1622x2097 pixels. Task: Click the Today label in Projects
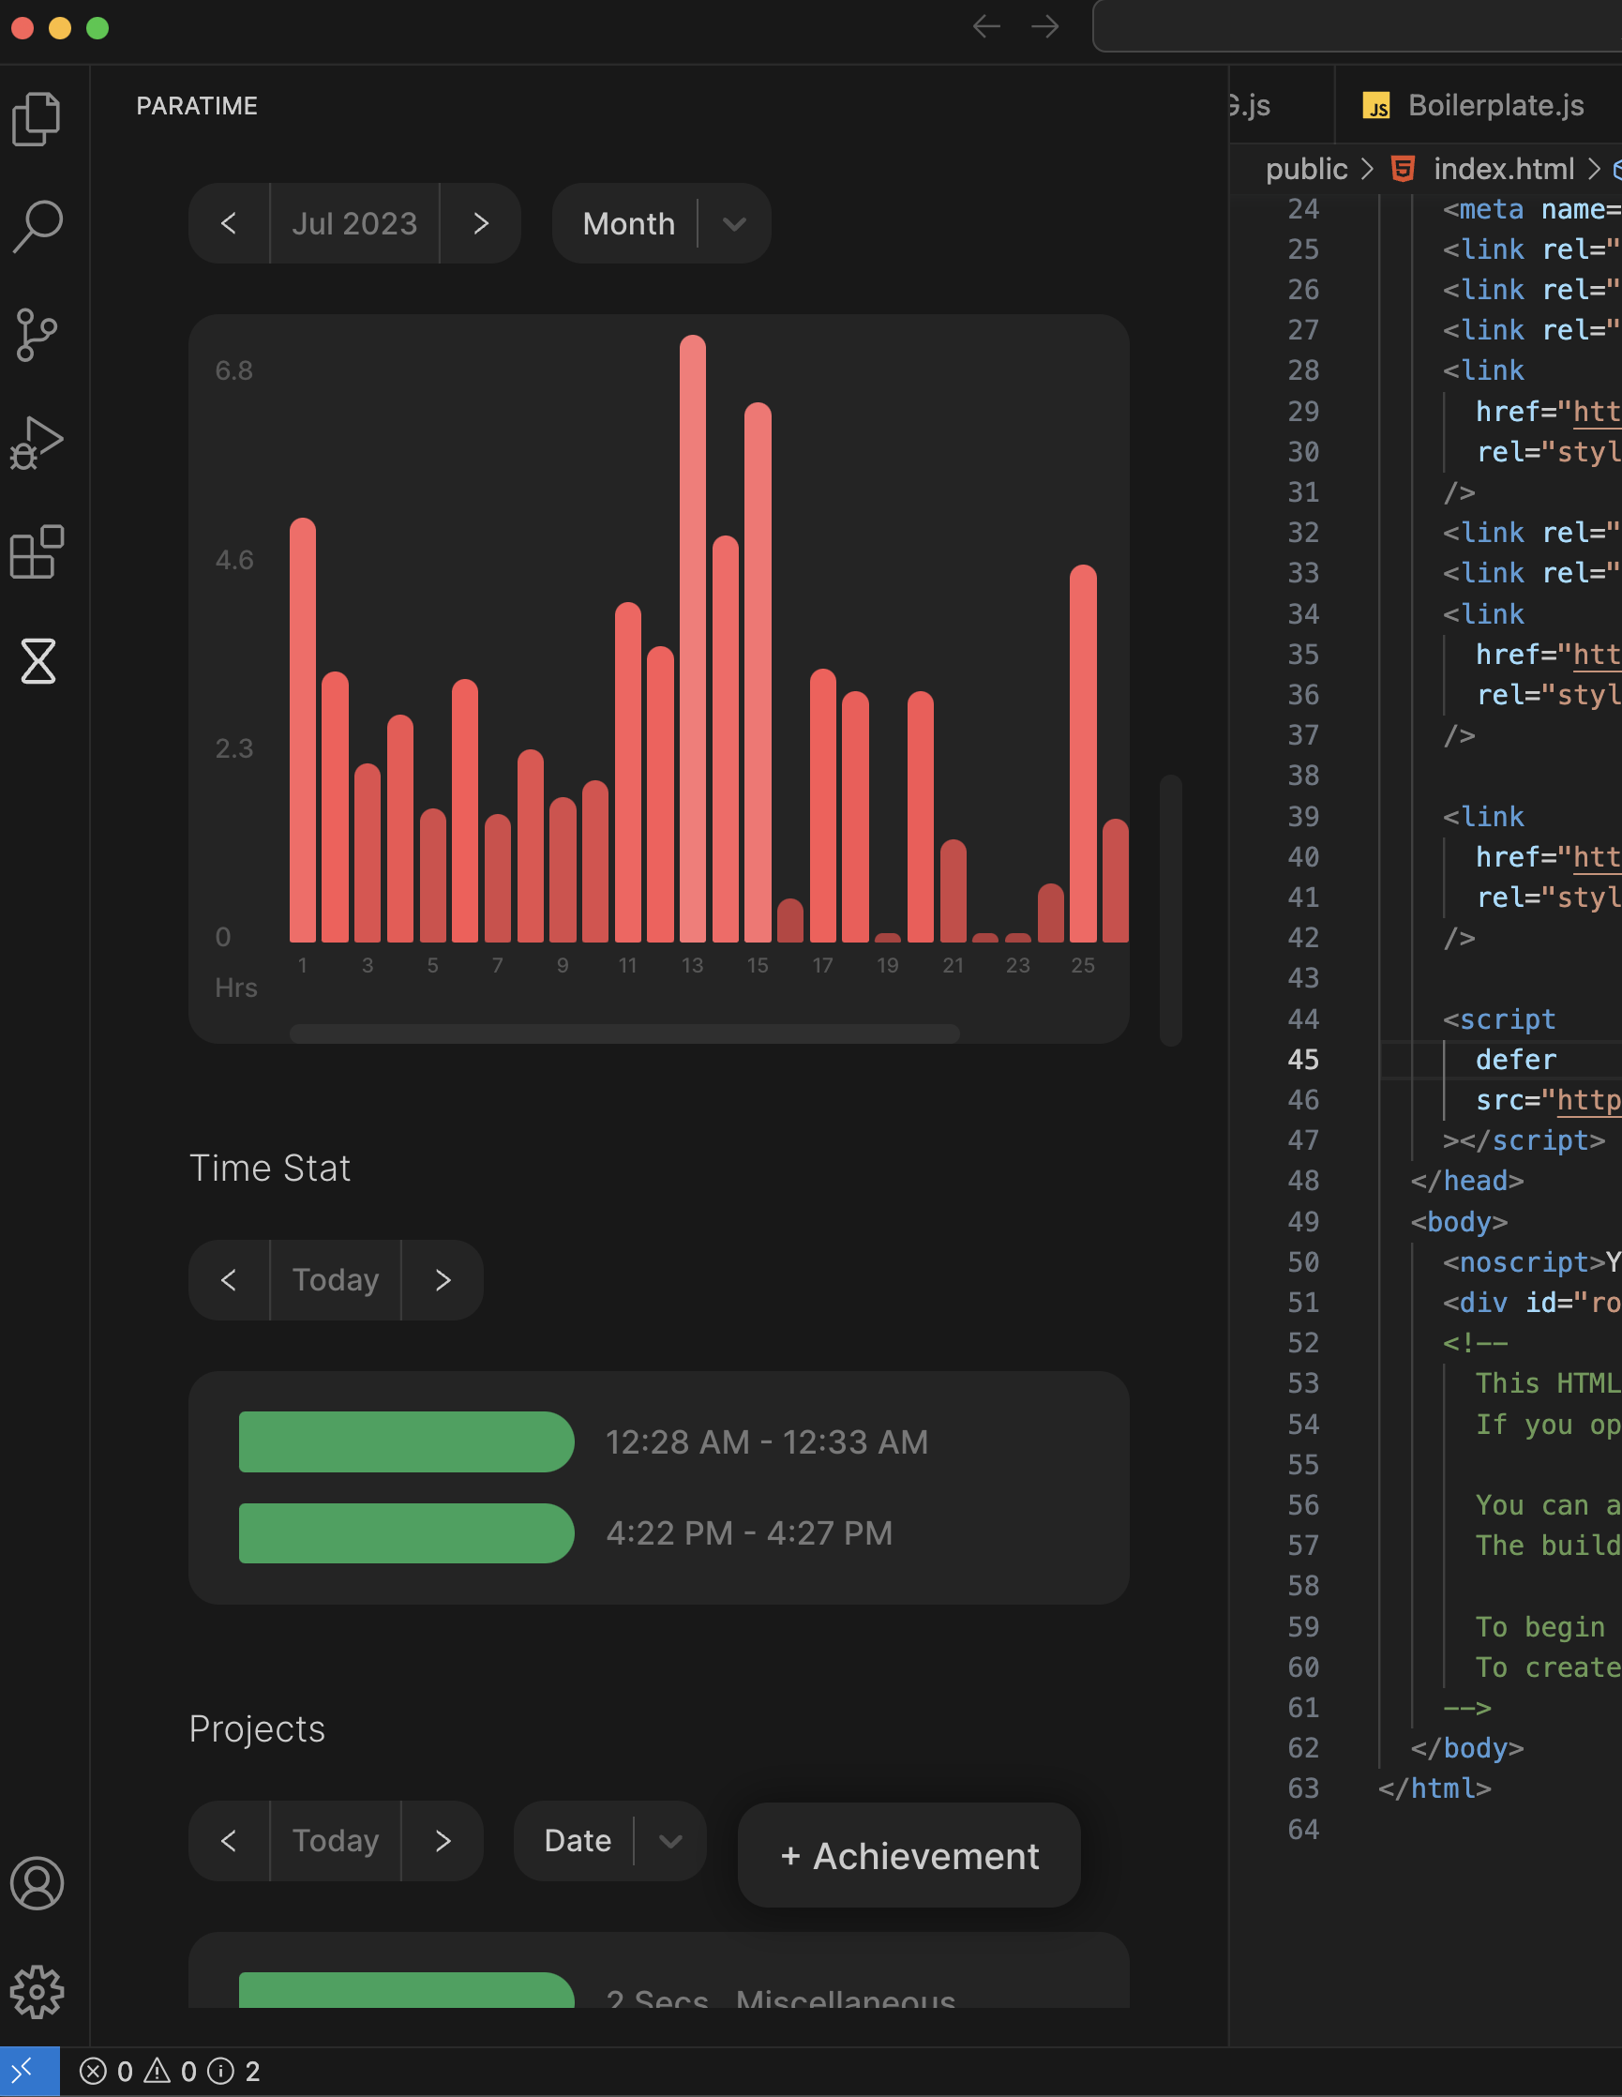coord(336,1841)
